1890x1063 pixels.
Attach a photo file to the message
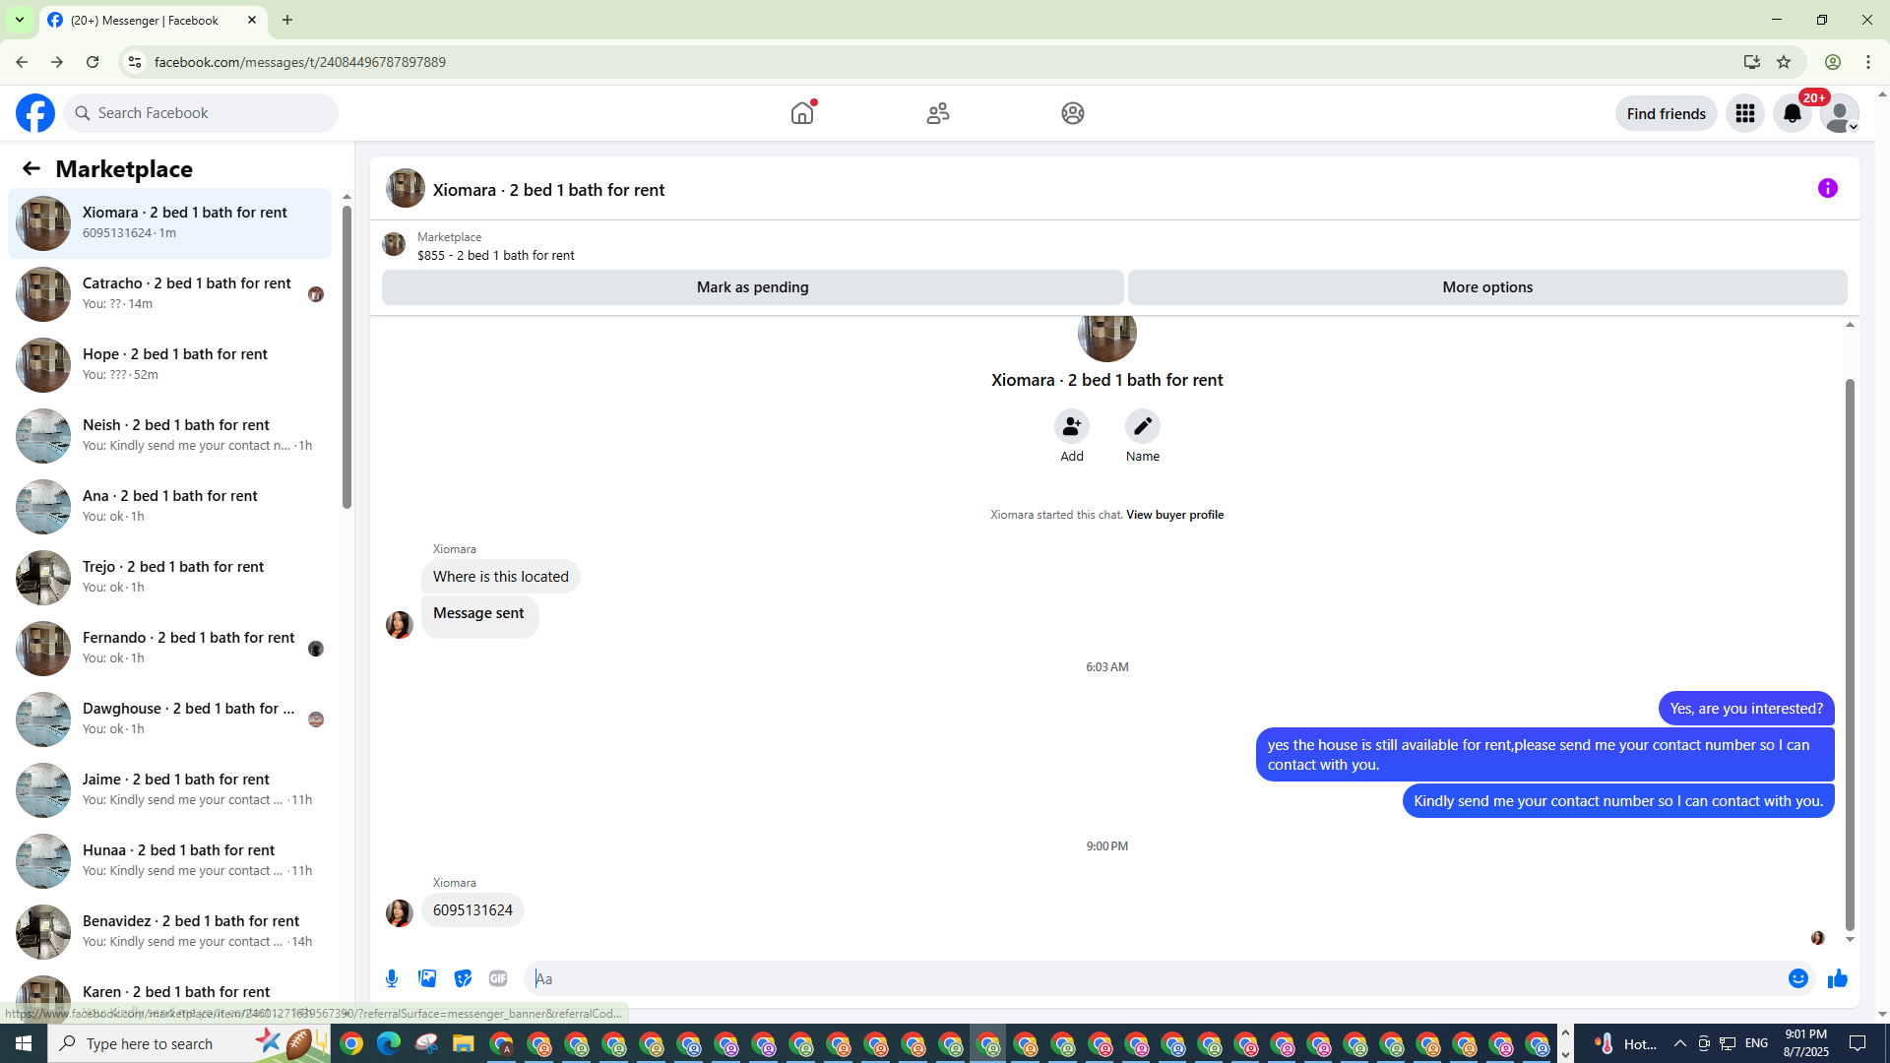click(427, 978)
